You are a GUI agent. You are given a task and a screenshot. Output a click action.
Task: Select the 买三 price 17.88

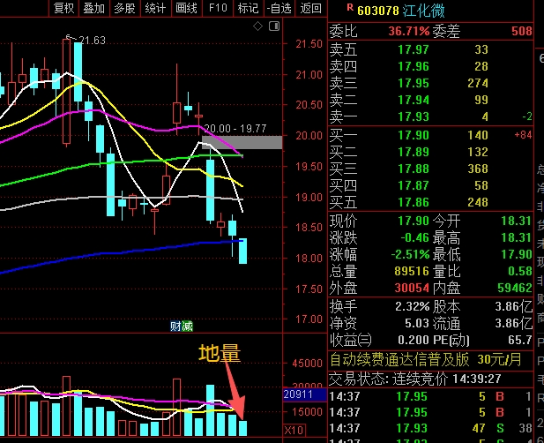tap(414, 169)
